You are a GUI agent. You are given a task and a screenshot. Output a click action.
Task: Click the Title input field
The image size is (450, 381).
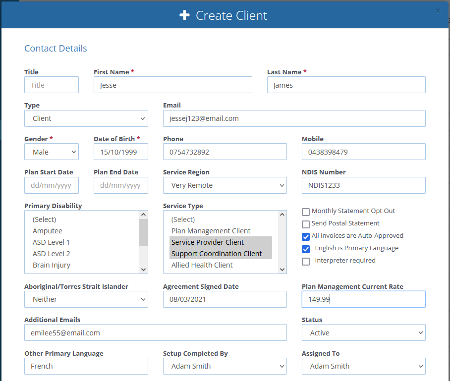tap(52, 85)
